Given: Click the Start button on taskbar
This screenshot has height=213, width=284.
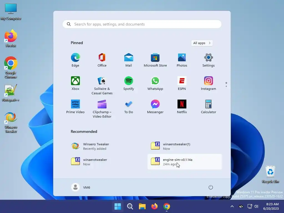Looking at the screenshot, I should coord(118,206).
